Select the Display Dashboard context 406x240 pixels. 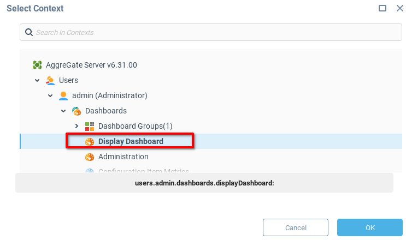tap(131, 141)
